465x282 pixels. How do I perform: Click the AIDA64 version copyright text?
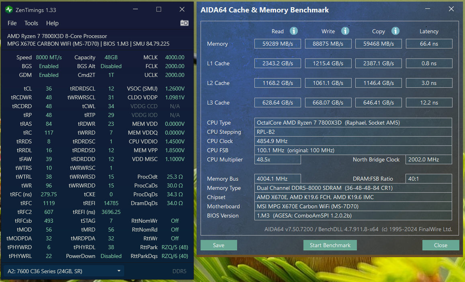click(x=358, y=229)
